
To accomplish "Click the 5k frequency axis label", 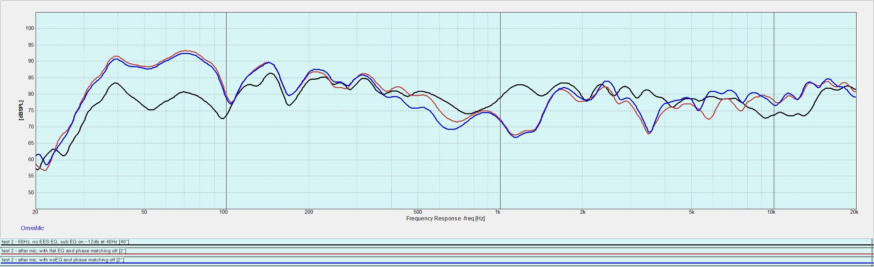I will click(691, 212).
